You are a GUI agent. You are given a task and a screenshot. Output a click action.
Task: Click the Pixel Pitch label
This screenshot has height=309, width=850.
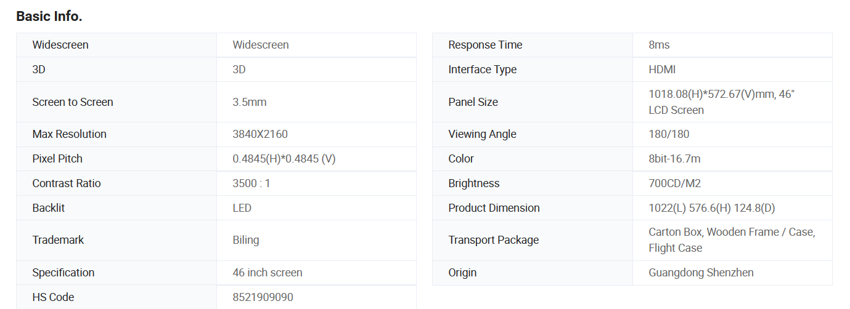57,159
